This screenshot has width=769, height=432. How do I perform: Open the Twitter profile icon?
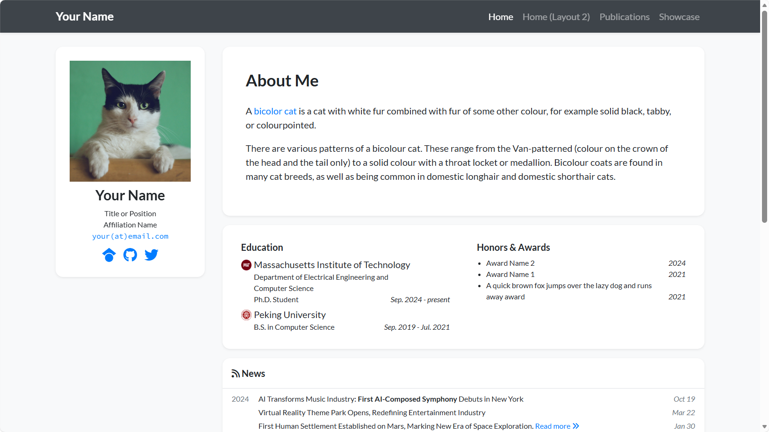(x=151, y=255)
